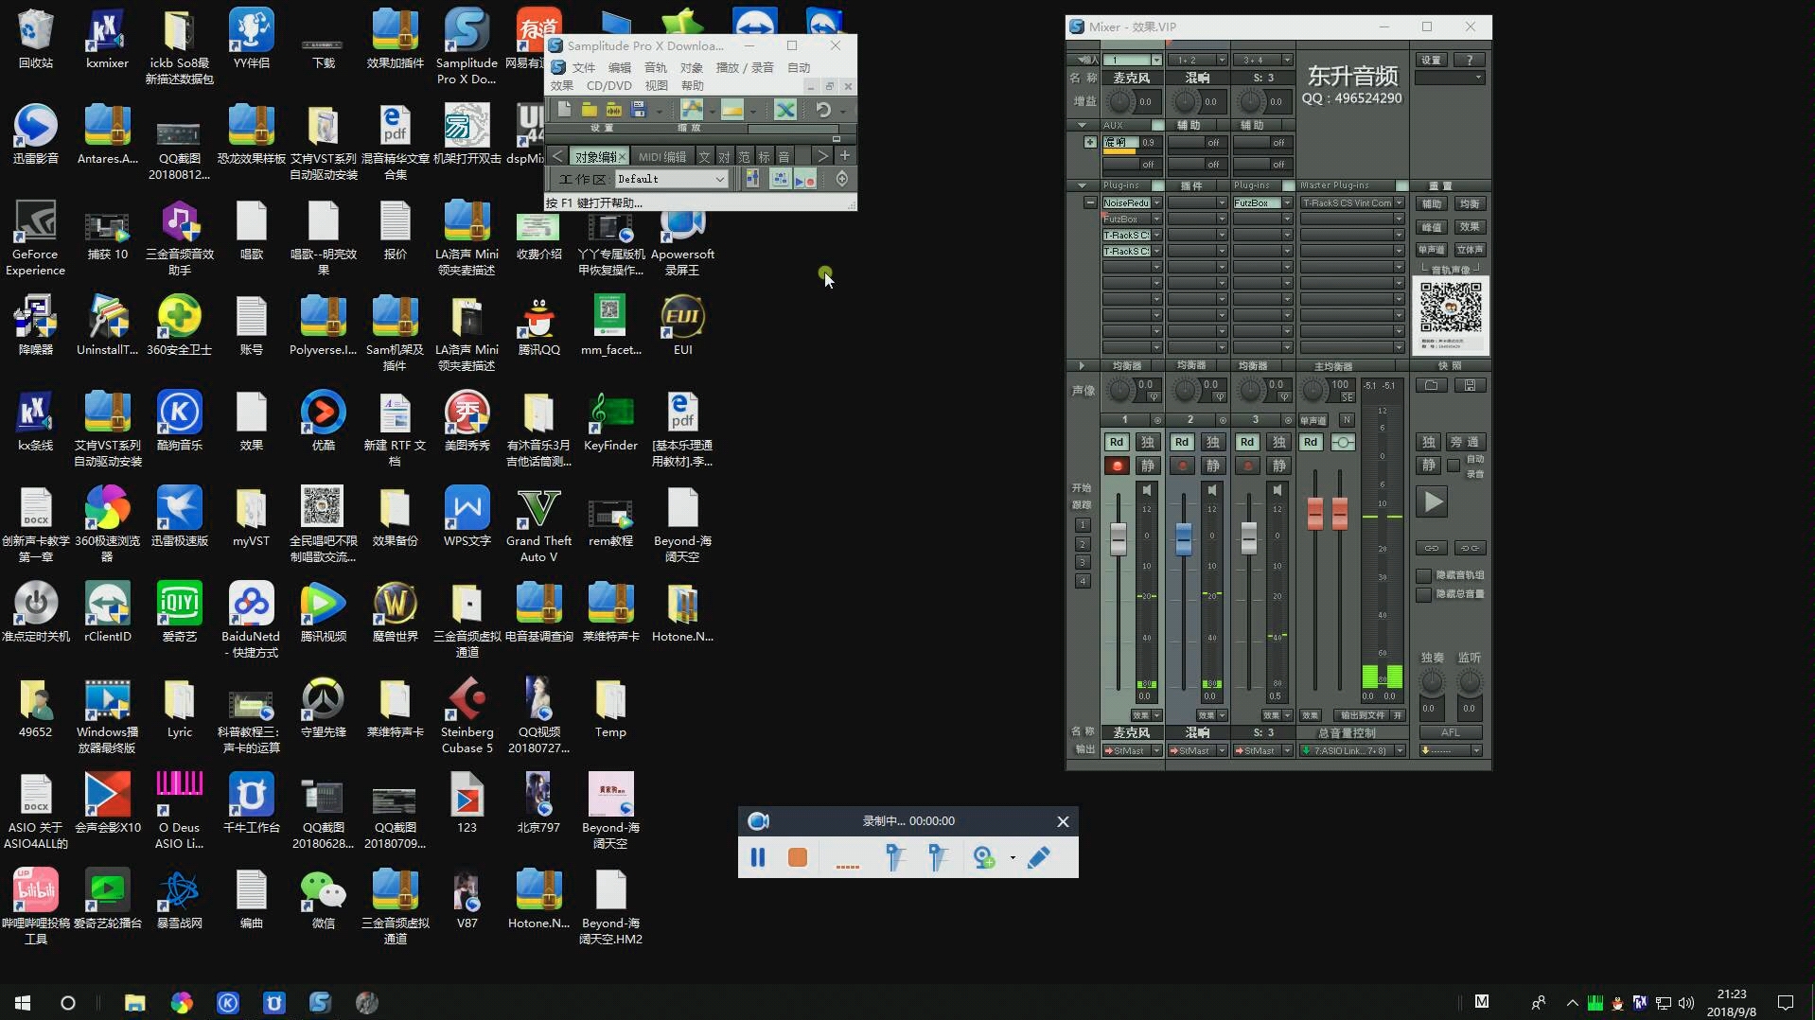This screenshot has width=1815, height=1020.
Task: Click the 设置 button in mixer
Action: [x=1432, y=60]
